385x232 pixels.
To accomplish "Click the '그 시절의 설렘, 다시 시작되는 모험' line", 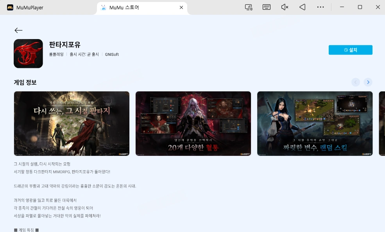I will (x=42, y=164).
